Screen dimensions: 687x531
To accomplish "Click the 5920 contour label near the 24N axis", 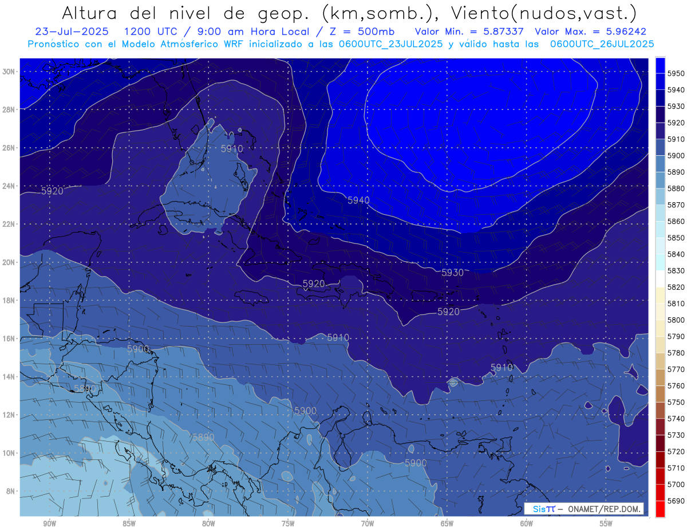I will pyautogui.click(x=52, y=191).
